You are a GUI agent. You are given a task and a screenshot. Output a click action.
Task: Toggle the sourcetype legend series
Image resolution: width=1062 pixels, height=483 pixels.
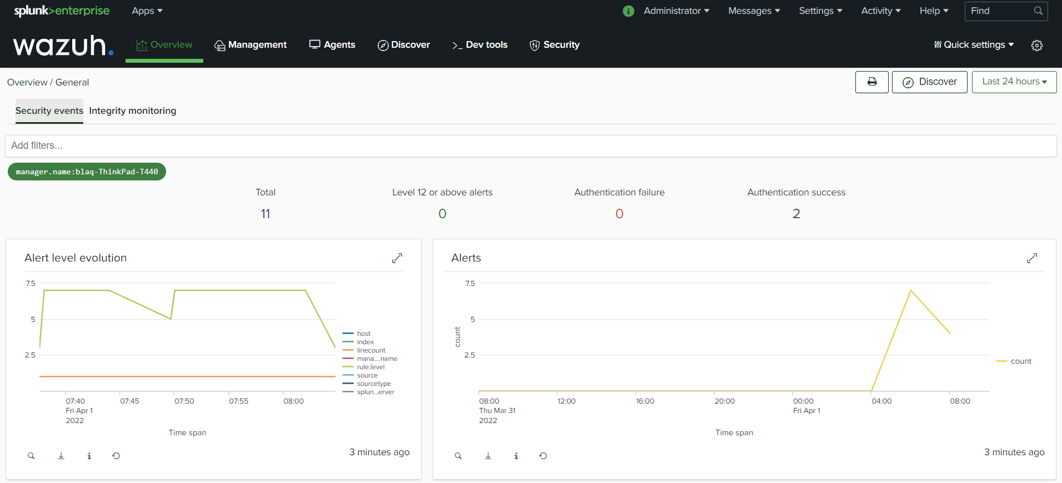[367, 384]
